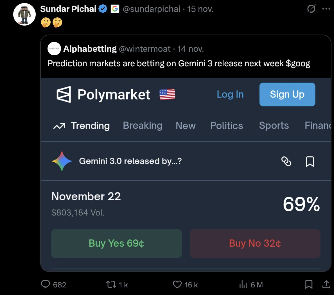Click Buy Yes 69¢ button
The height and width of the screenshot is (295, 334).
click(116, 243)
